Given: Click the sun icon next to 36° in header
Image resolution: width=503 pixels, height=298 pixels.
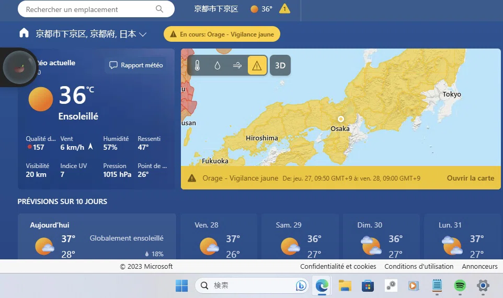Looking at the screenshot, I should (x=254, y=9).
